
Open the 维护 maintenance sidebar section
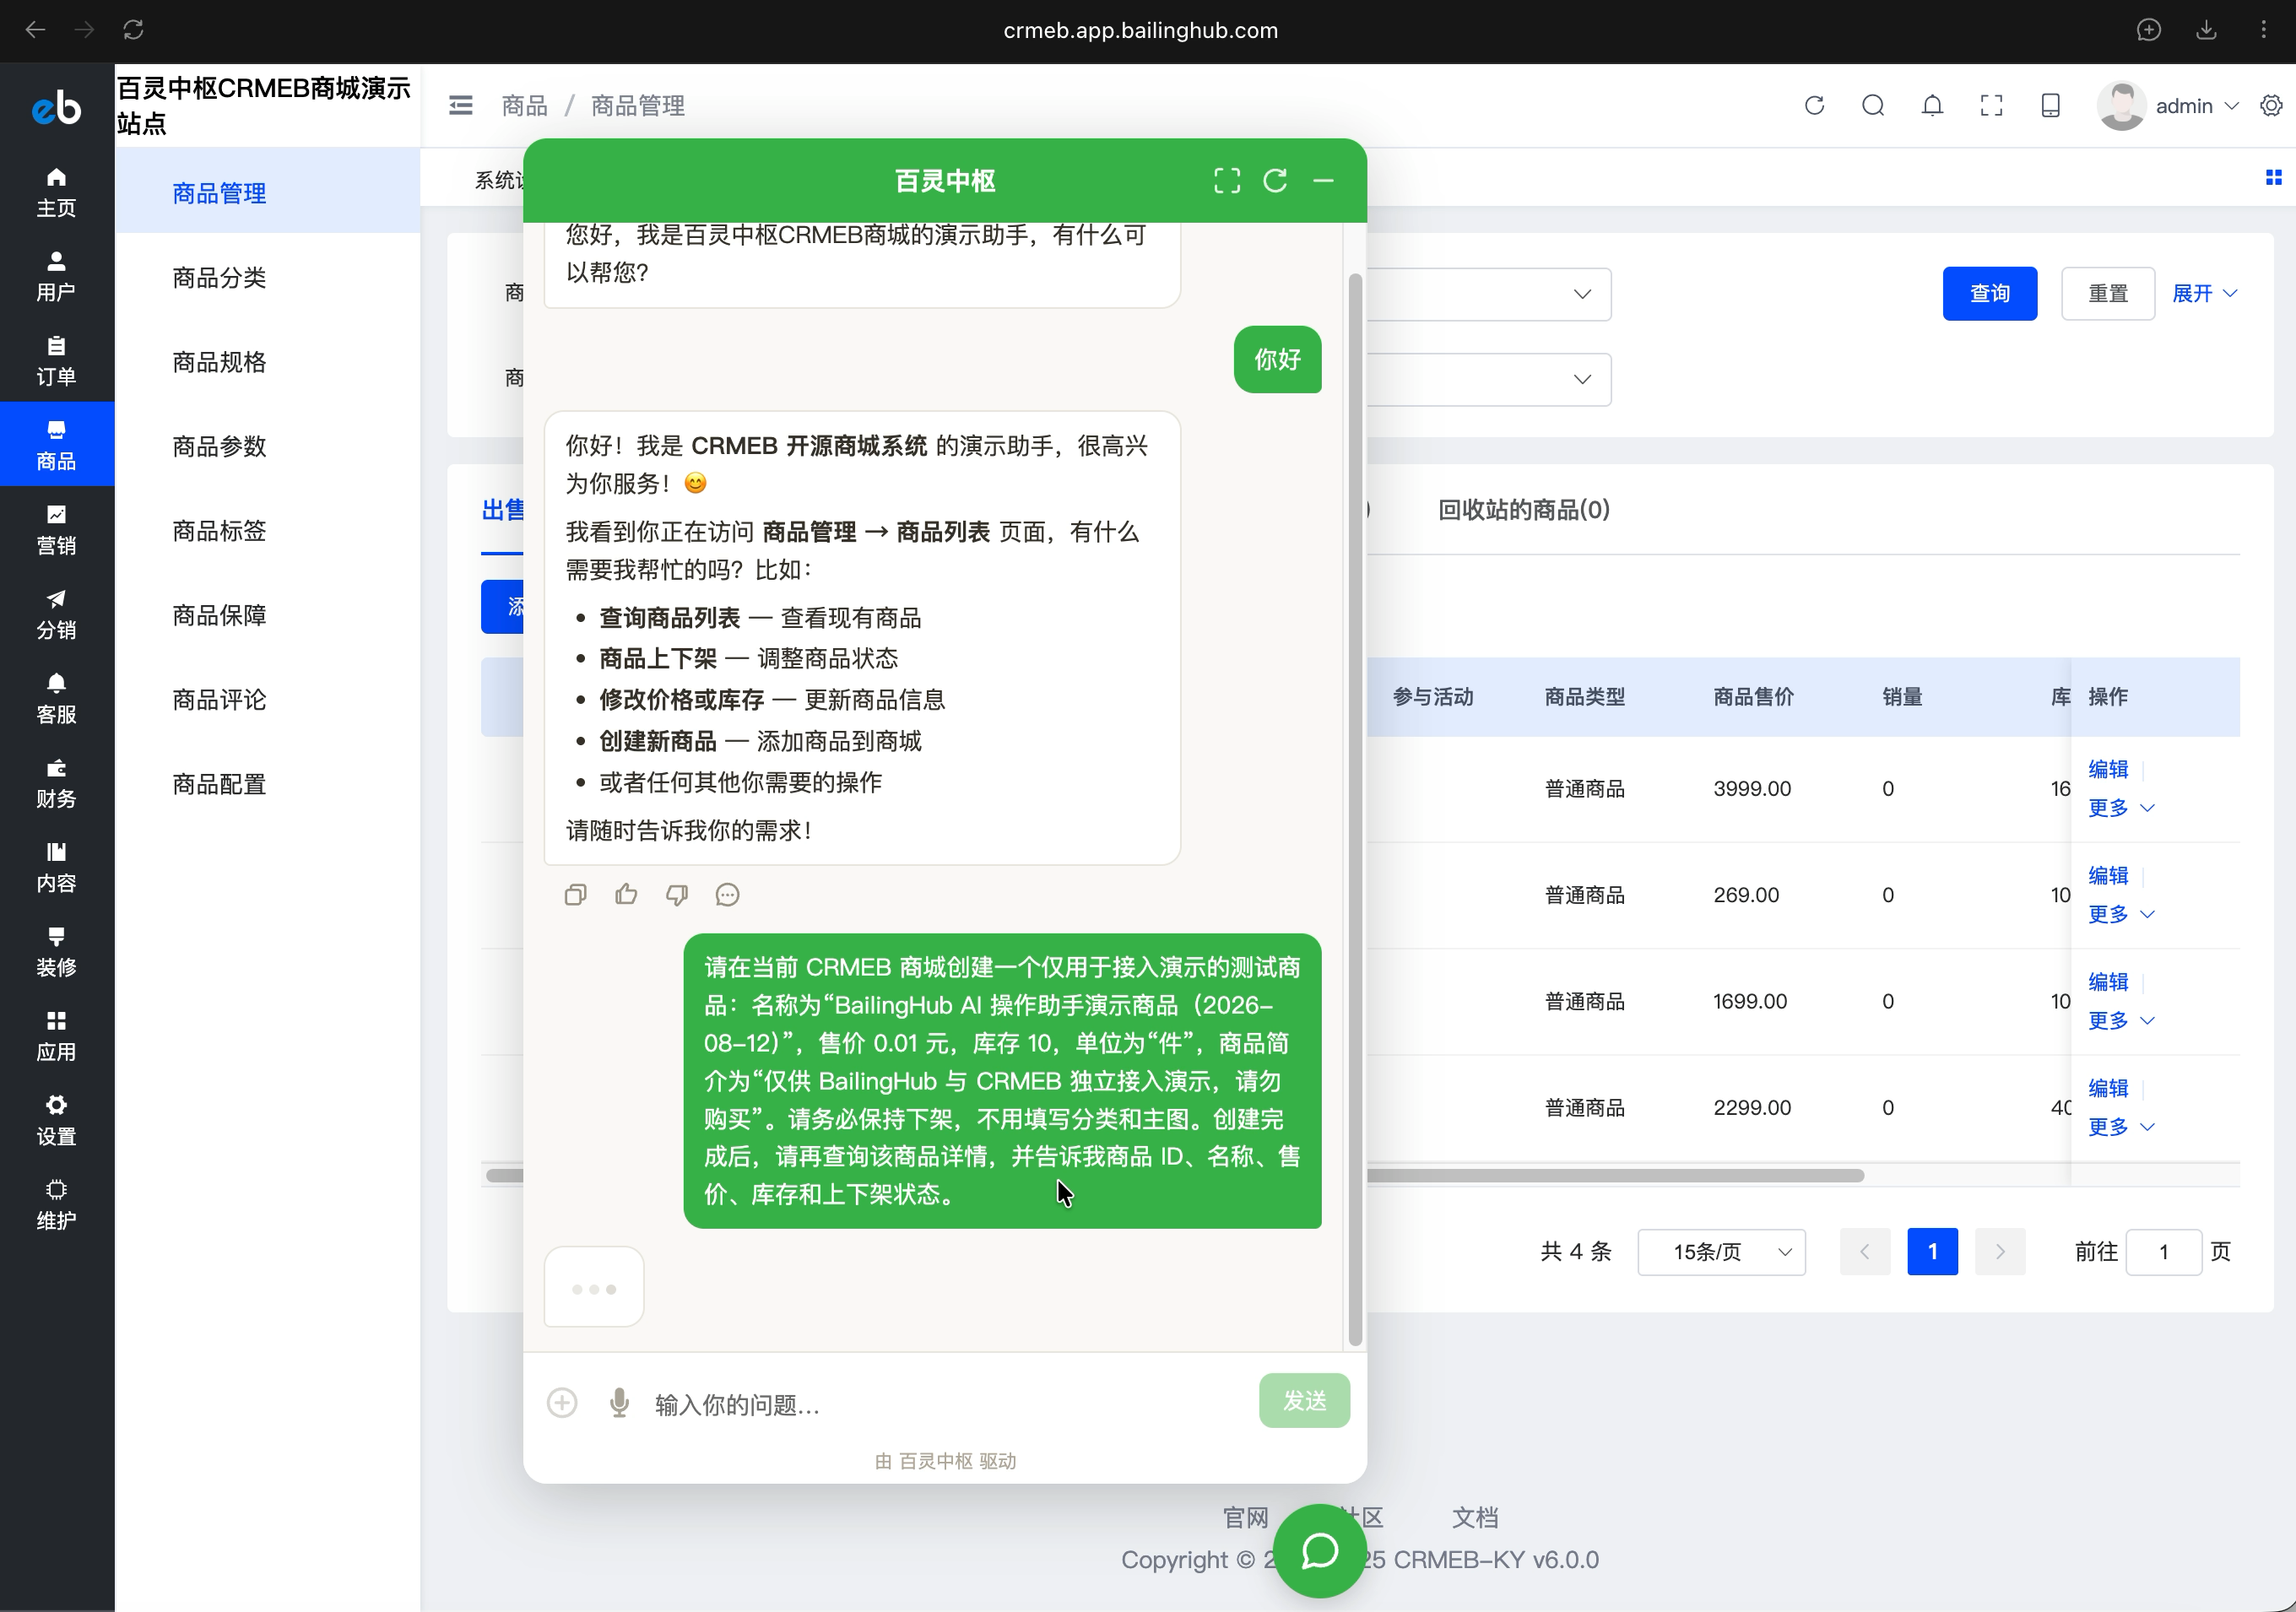click(x=56, y=1204)
